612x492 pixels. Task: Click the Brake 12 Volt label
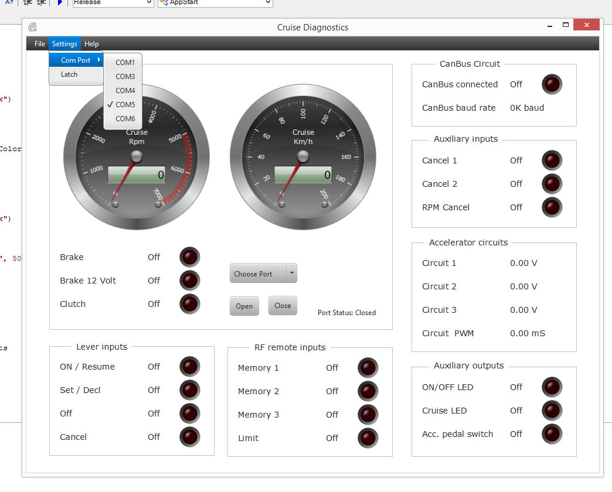pos(88,281)
